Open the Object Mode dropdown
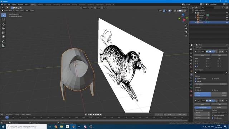Viewport: 229px width, 129px height. (8, 10)
